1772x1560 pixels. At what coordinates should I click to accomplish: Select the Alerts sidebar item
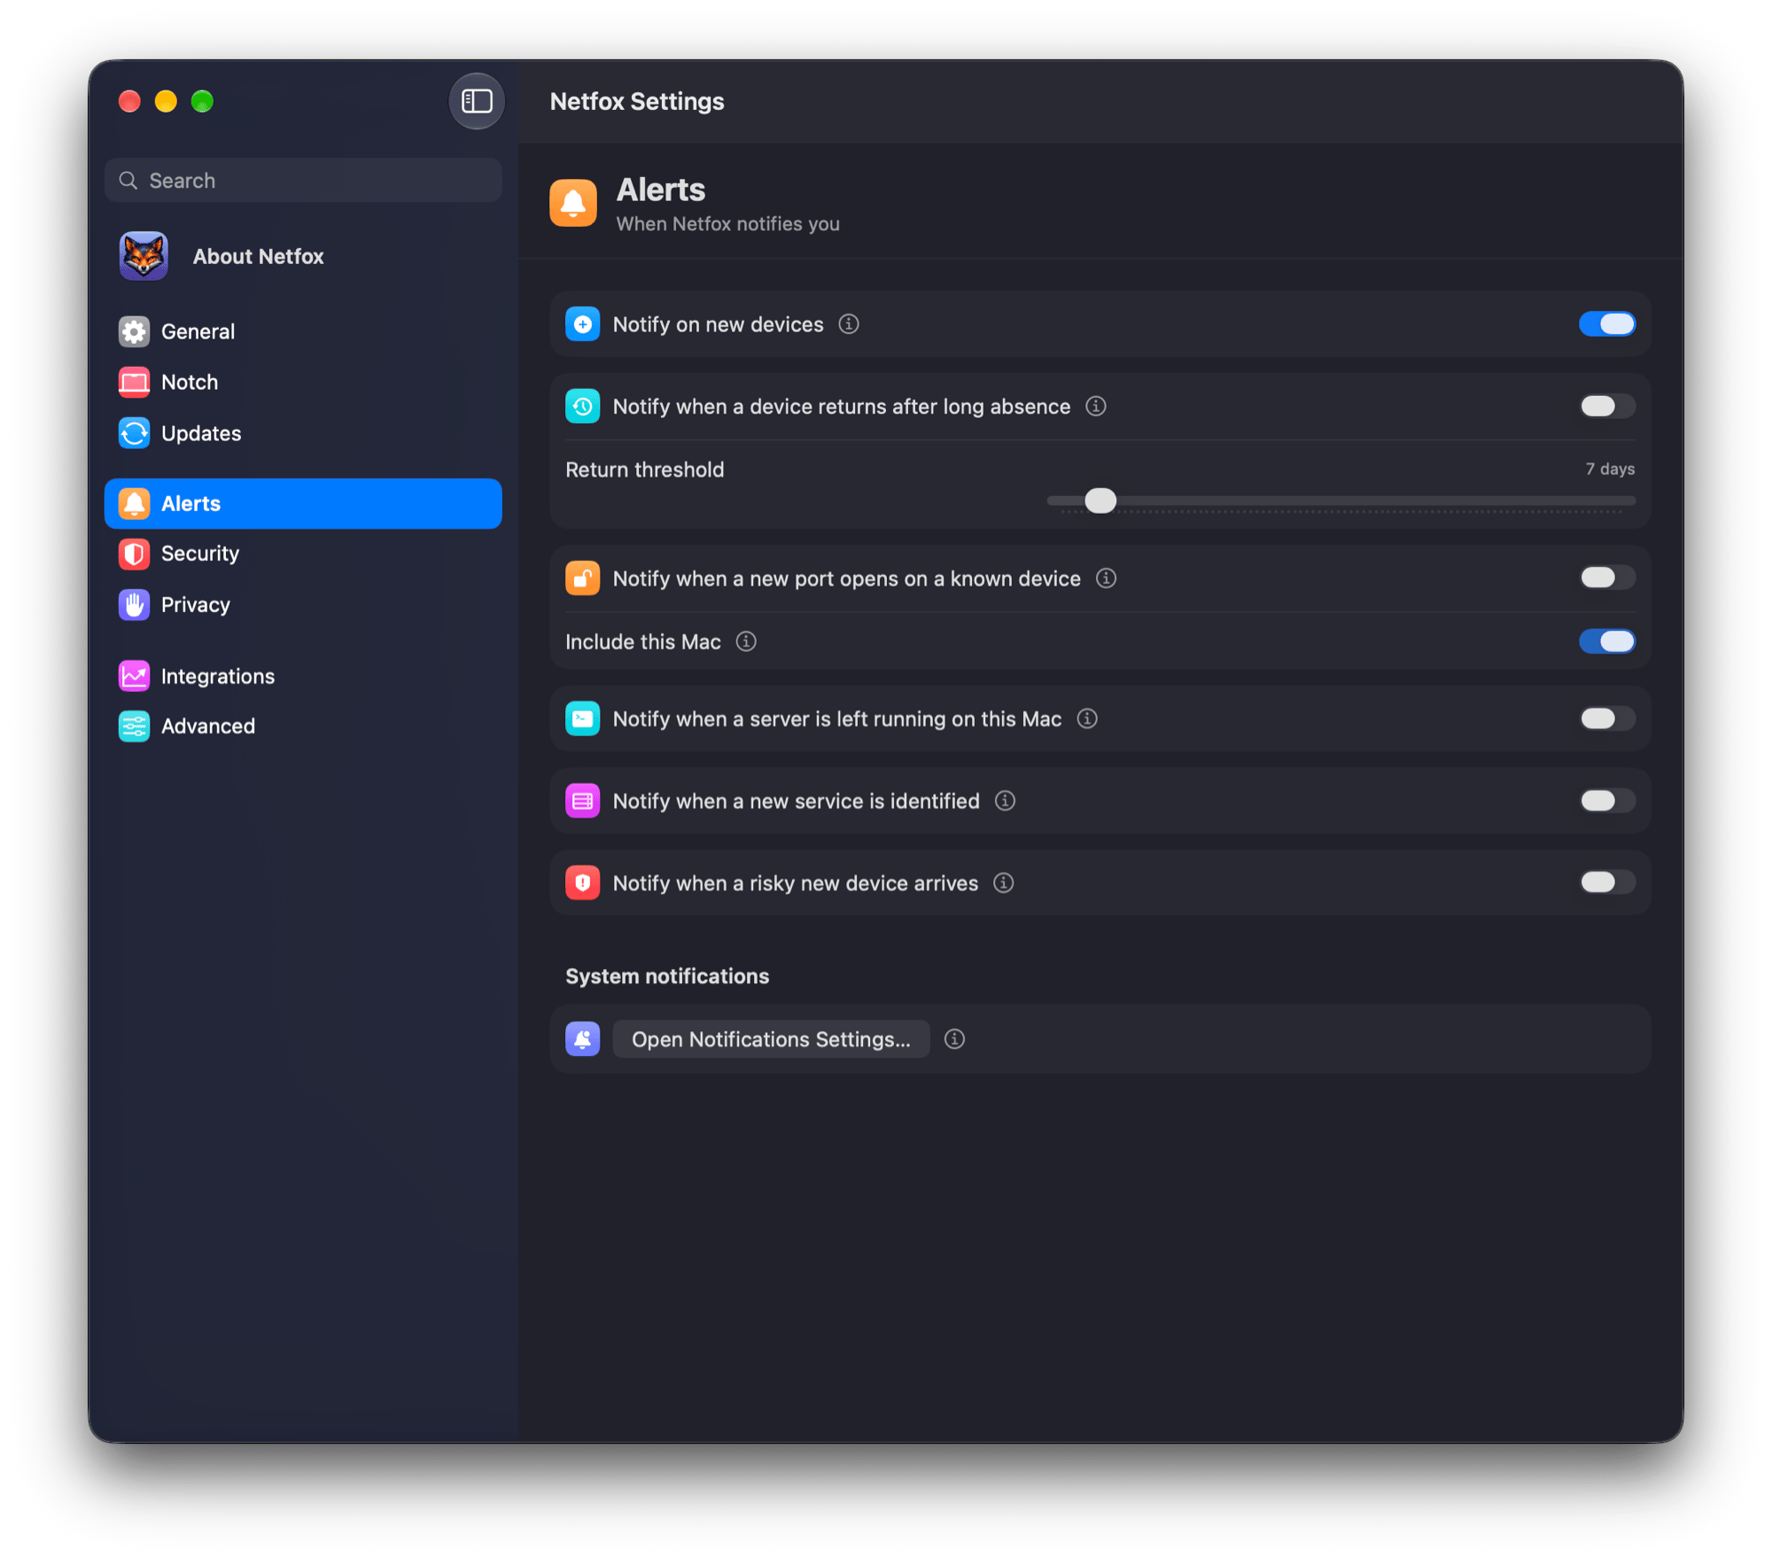(303, 503)
